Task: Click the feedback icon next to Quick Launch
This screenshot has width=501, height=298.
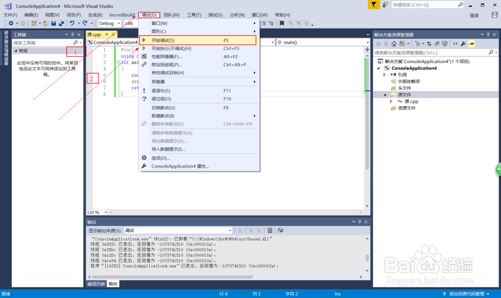Action: (x=385, y=5)
